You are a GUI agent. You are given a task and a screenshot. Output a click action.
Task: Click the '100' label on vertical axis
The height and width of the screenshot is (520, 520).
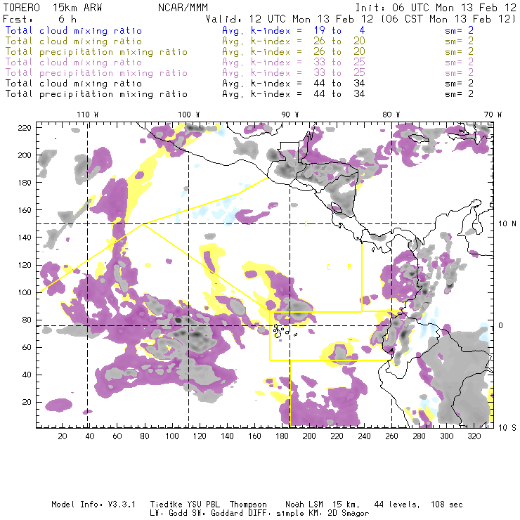click(25, 292)
